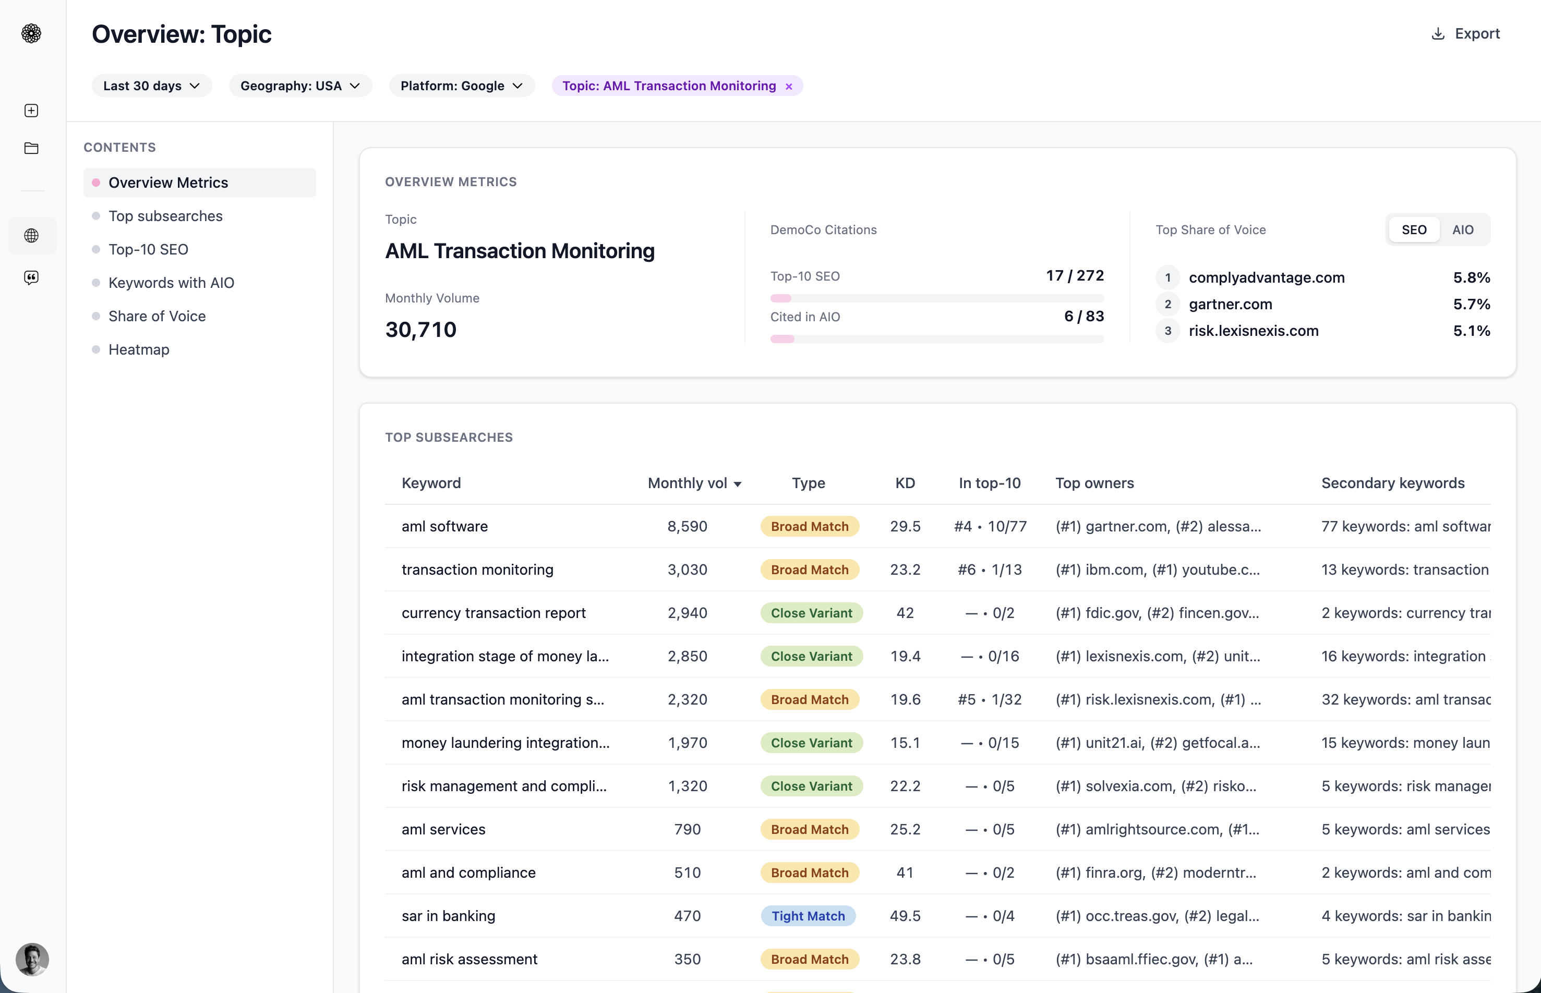Click the Export download icon
1541x993 pixels.
[1437, 33]
